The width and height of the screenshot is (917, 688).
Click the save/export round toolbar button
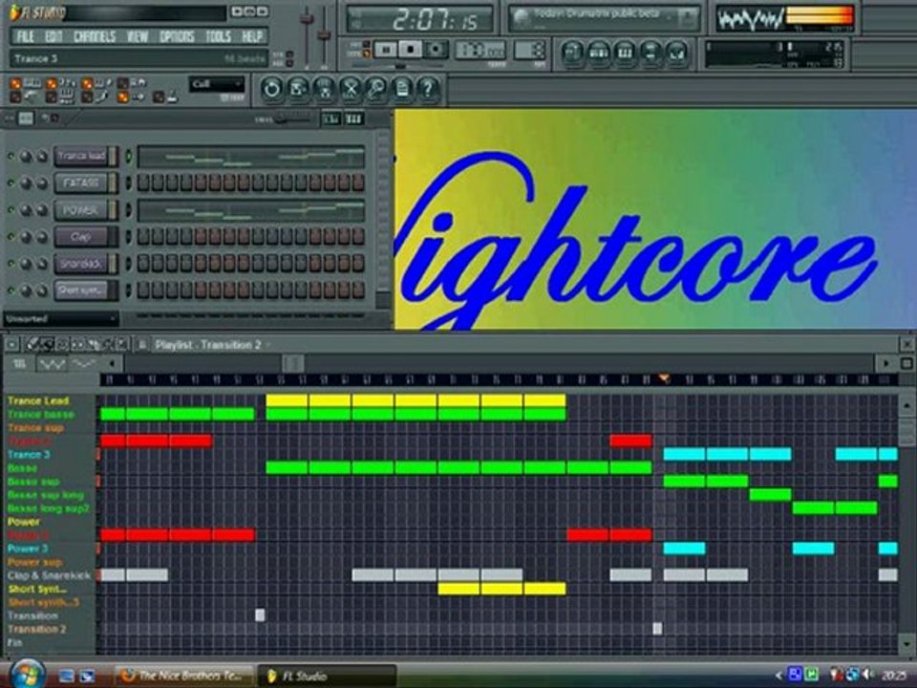pyautogui.click(x=298, y=89)
